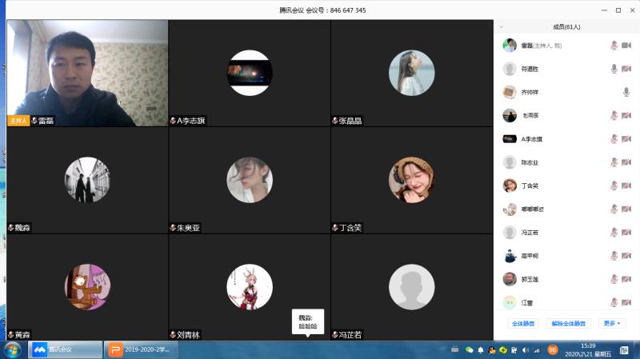
Task: Toggle 符道胜's microphone in member list
Action: click(x=614, y=69)
